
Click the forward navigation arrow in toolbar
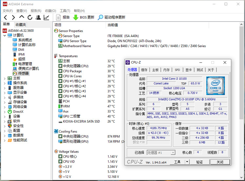click(13, 17)
